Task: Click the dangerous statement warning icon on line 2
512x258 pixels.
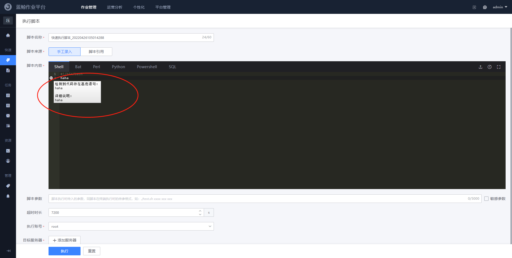Action: [51, 78]
